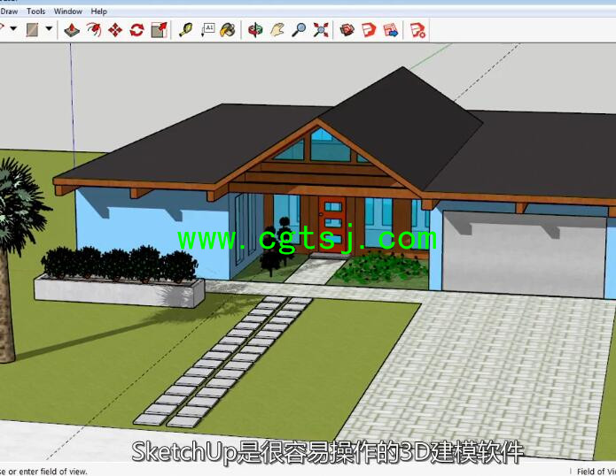Select the Move tool

115,30
